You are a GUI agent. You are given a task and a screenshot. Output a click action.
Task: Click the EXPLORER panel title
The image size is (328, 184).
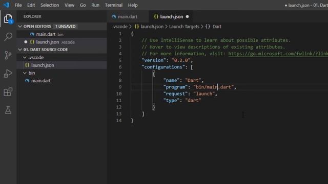(32, 16)
